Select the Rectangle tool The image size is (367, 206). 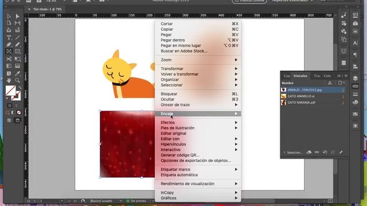pyautogui.click(x=17, y=51)
